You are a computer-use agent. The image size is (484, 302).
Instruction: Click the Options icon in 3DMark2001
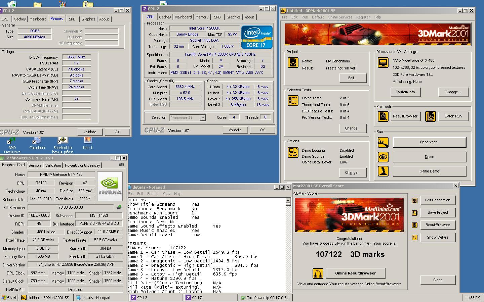293,152
